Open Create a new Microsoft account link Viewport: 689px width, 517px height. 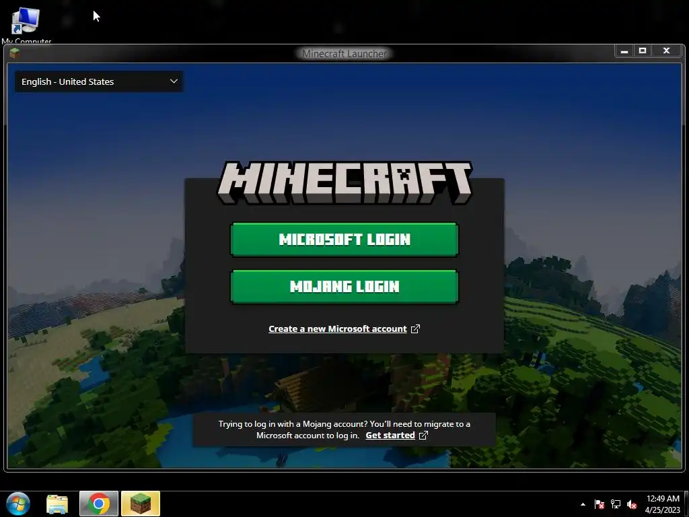[338, 329]
